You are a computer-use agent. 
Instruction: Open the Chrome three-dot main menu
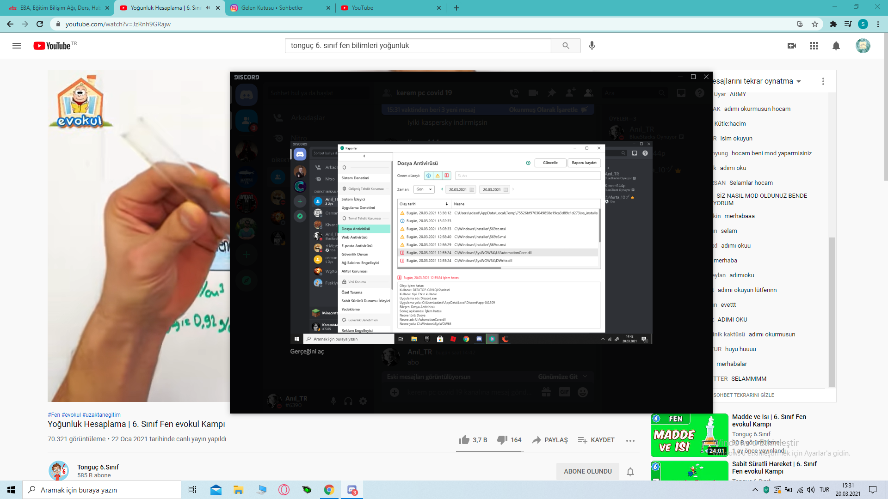[878, 24]
